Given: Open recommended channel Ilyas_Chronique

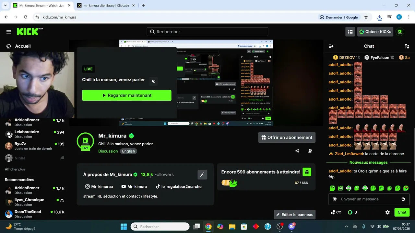Looking at the screenshot, I should [35, 202].
